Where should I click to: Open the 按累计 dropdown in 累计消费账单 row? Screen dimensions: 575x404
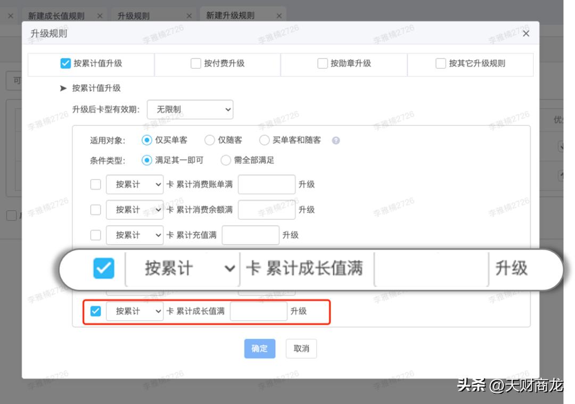click(134, 184)
